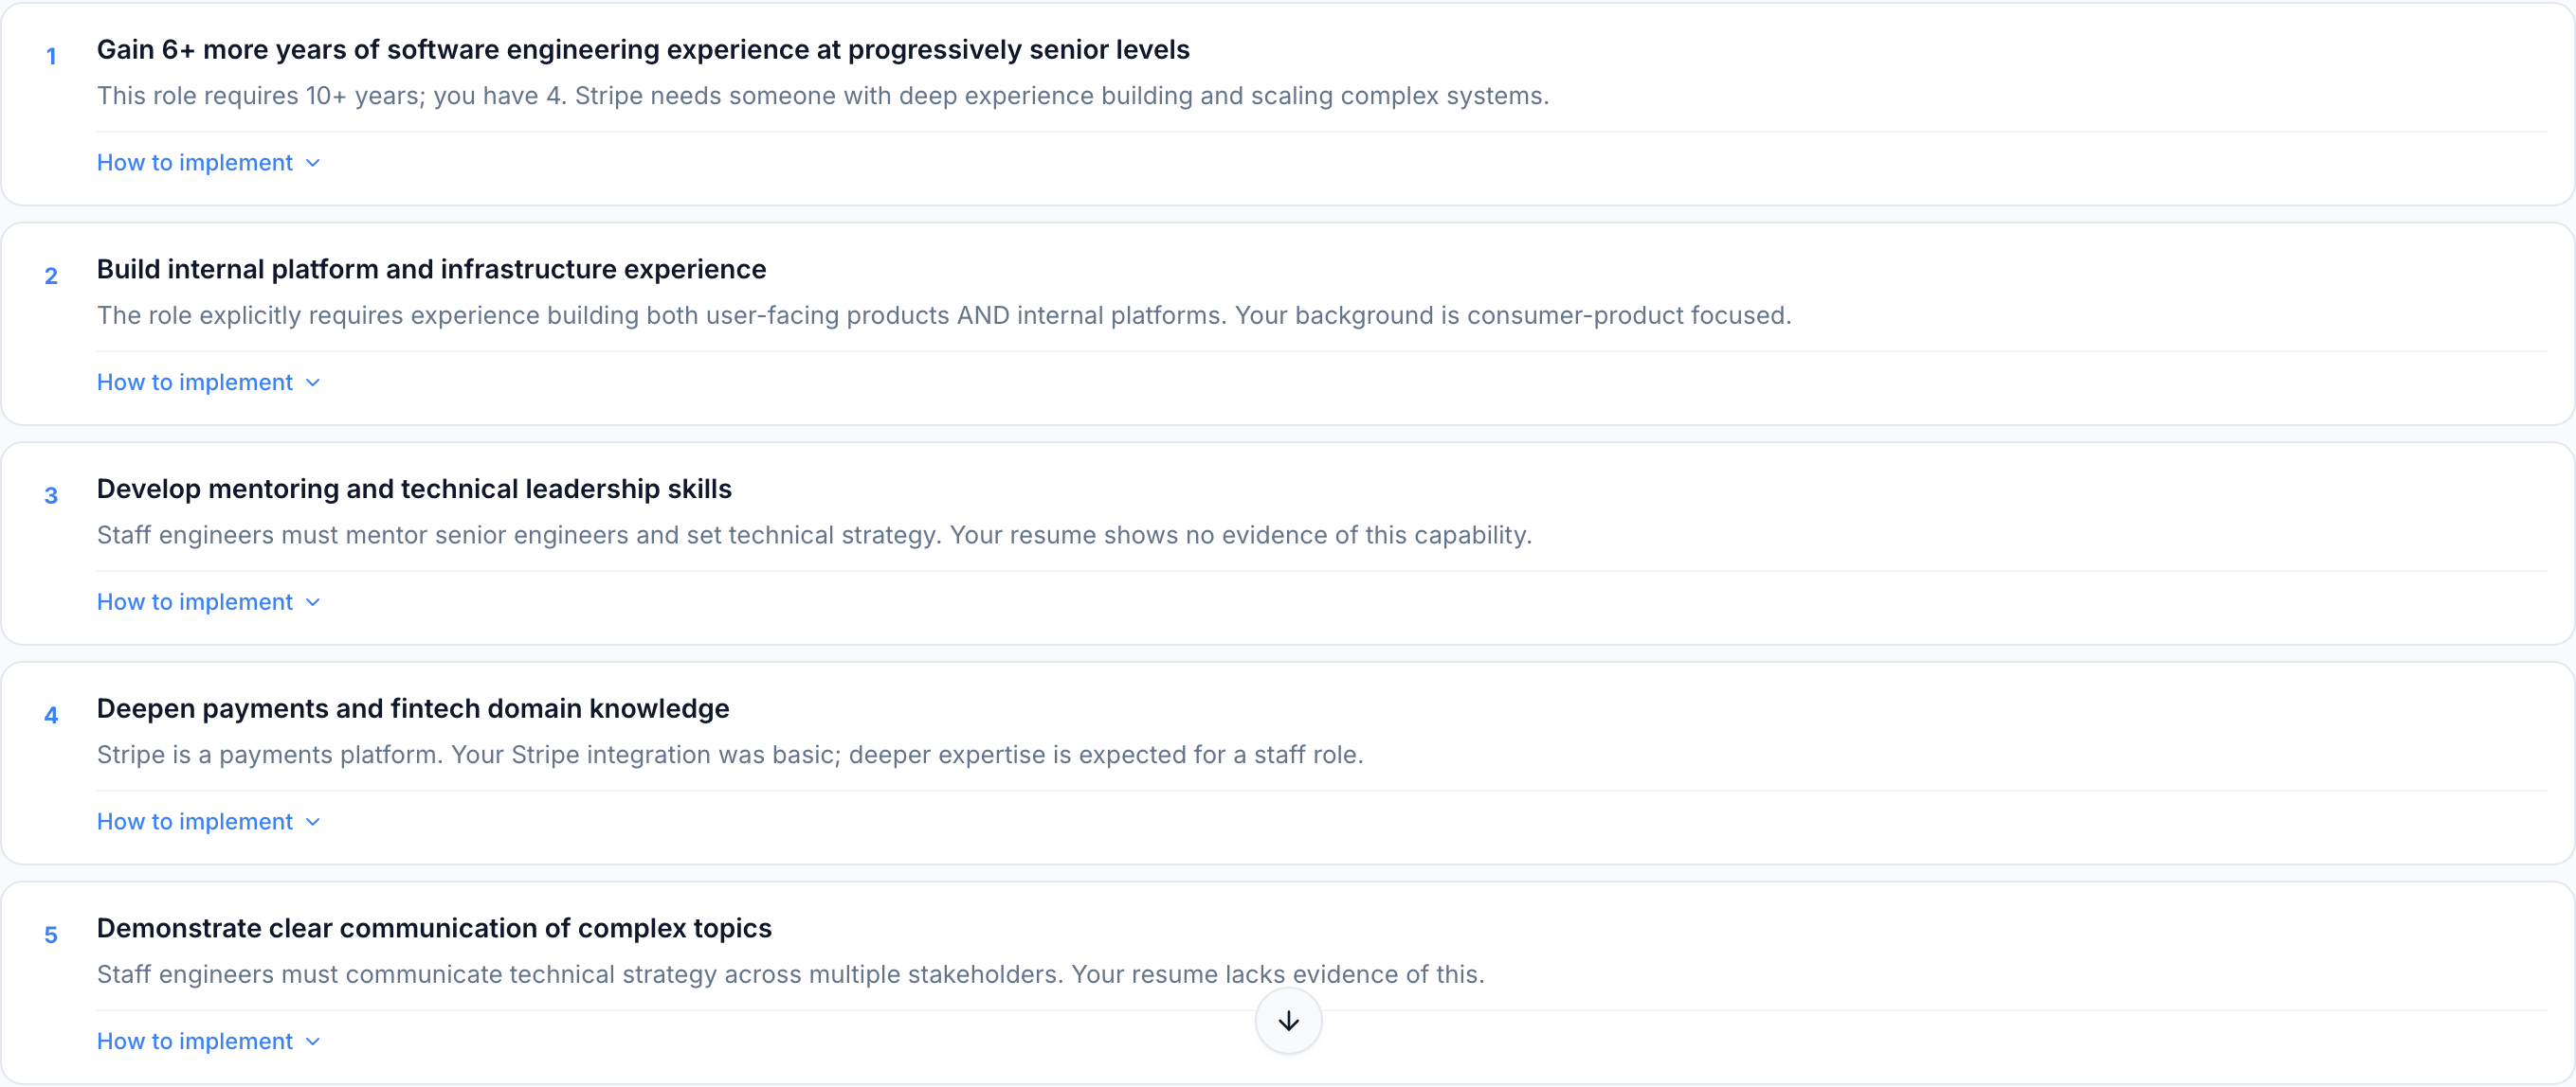Expand How to implement for recommendation 5
Viewport: 2576px width, 1087px height.
pos(195,1042)
